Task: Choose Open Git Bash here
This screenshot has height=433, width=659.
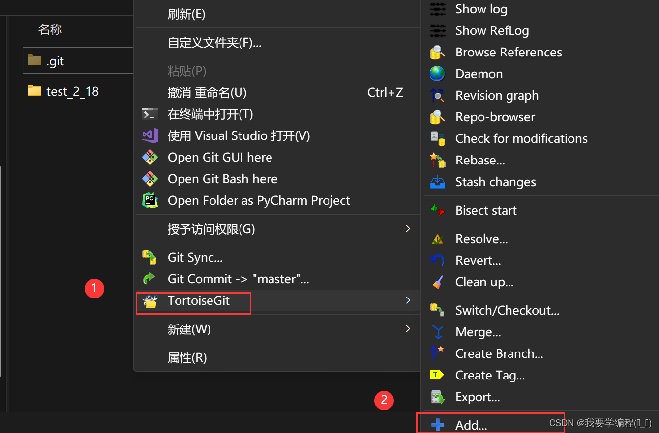Action: (277, 179)
